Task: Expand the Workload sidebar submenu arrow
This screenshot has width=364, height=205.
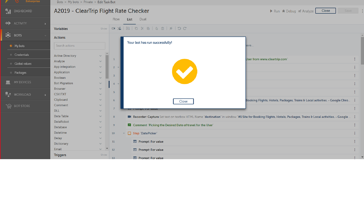Action: pyautogui.click(x=45, y=95)
